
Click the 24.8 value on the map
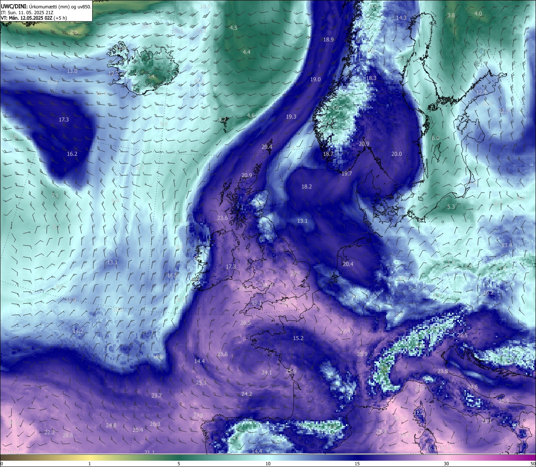111,426
